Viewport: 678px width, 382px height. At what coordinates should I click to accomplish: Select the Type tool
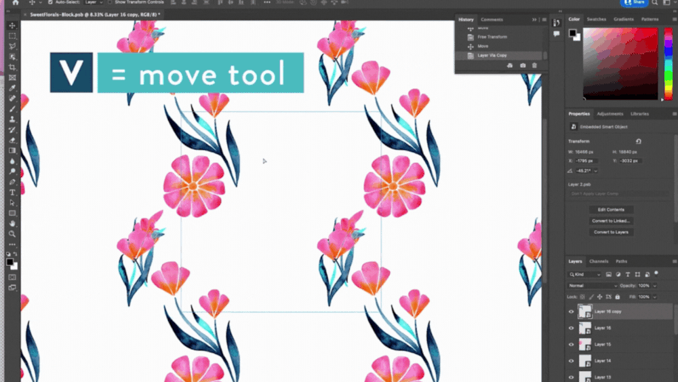pos(12,192)
